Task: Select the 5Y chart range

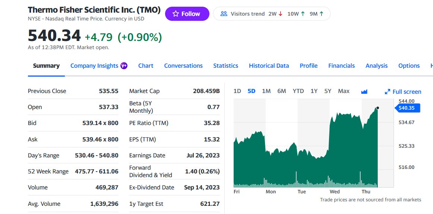Action: pyautogui.click(x=328, y=91)
